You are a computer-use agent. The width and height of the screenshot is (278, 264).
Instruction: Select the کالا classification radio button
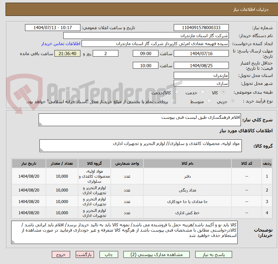click(223, 92)
